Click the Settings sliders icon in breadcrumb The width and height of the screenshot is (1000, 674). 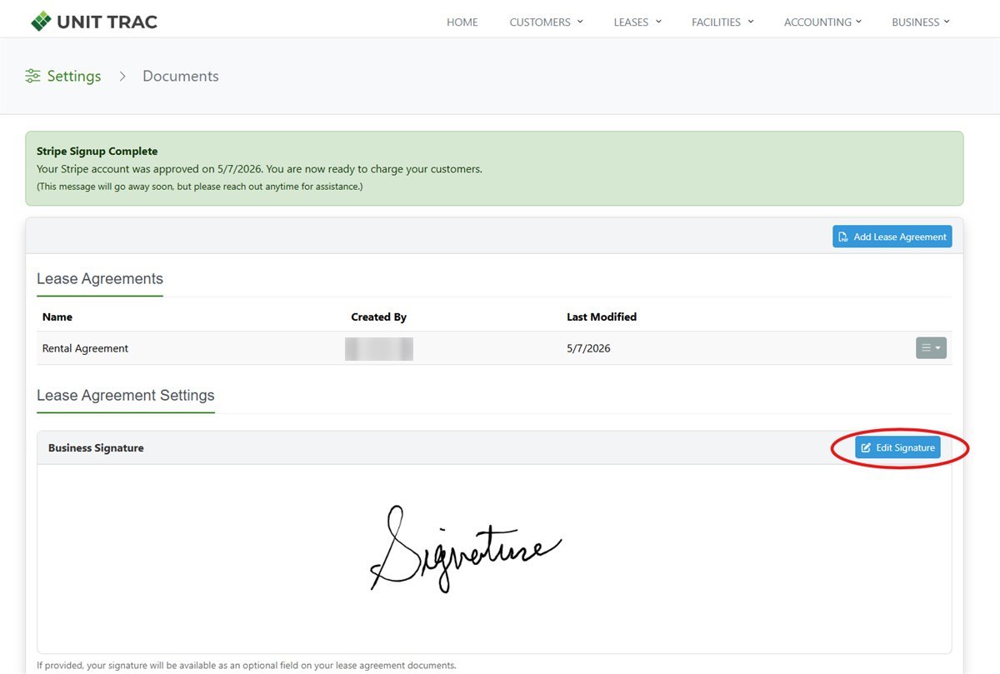[x=32, y=77]
